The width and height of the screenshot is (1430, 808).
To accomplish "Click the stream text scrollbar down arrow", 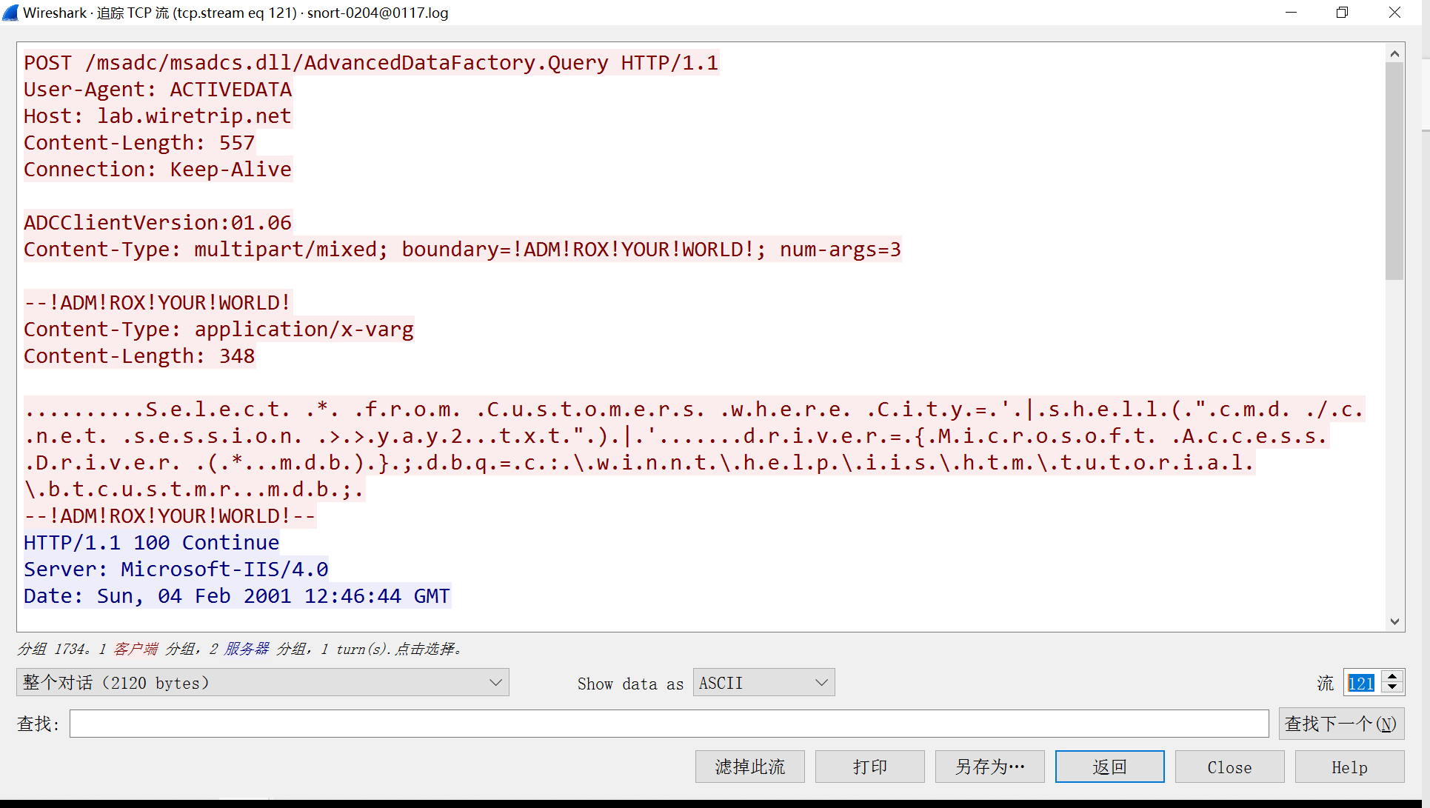I will tap(1394, 621).
